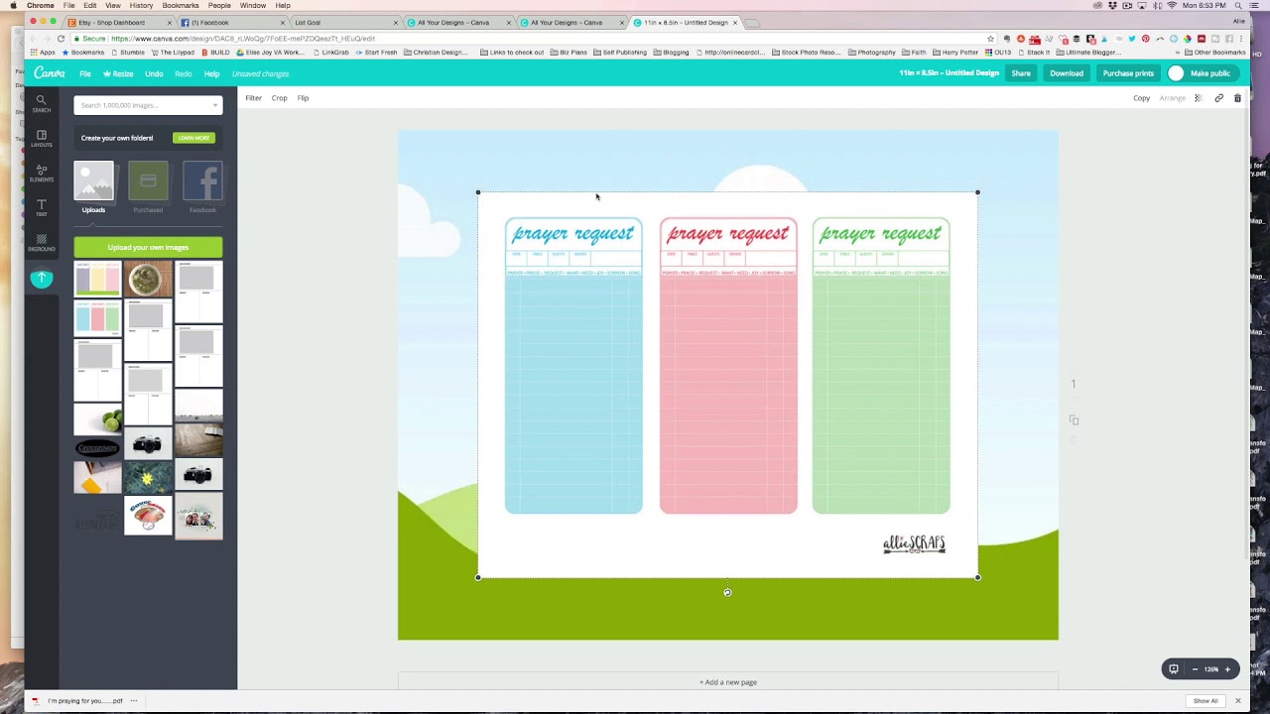
Task: Open the Canva File menu
Action: coord(85,73)
